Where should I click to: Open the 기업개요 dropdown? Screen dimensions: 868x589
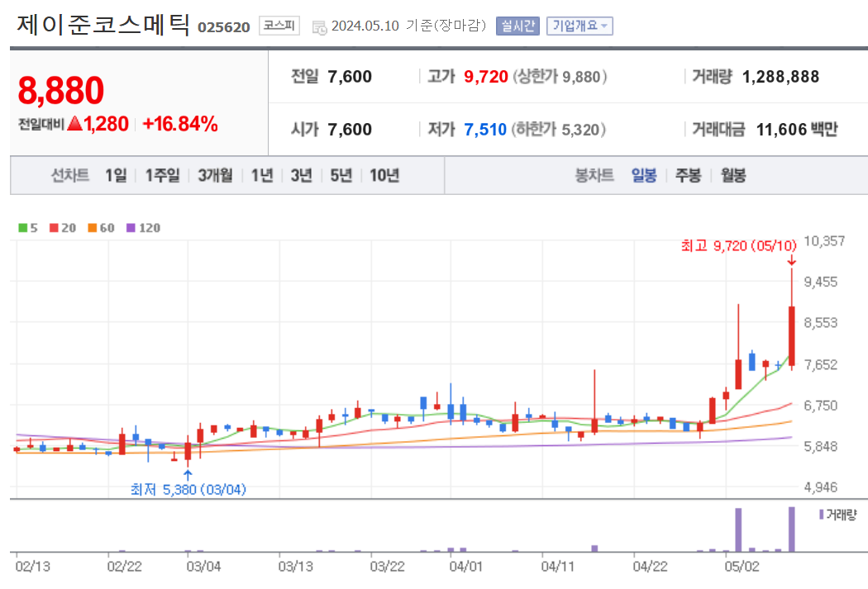[x=579, y=26]
